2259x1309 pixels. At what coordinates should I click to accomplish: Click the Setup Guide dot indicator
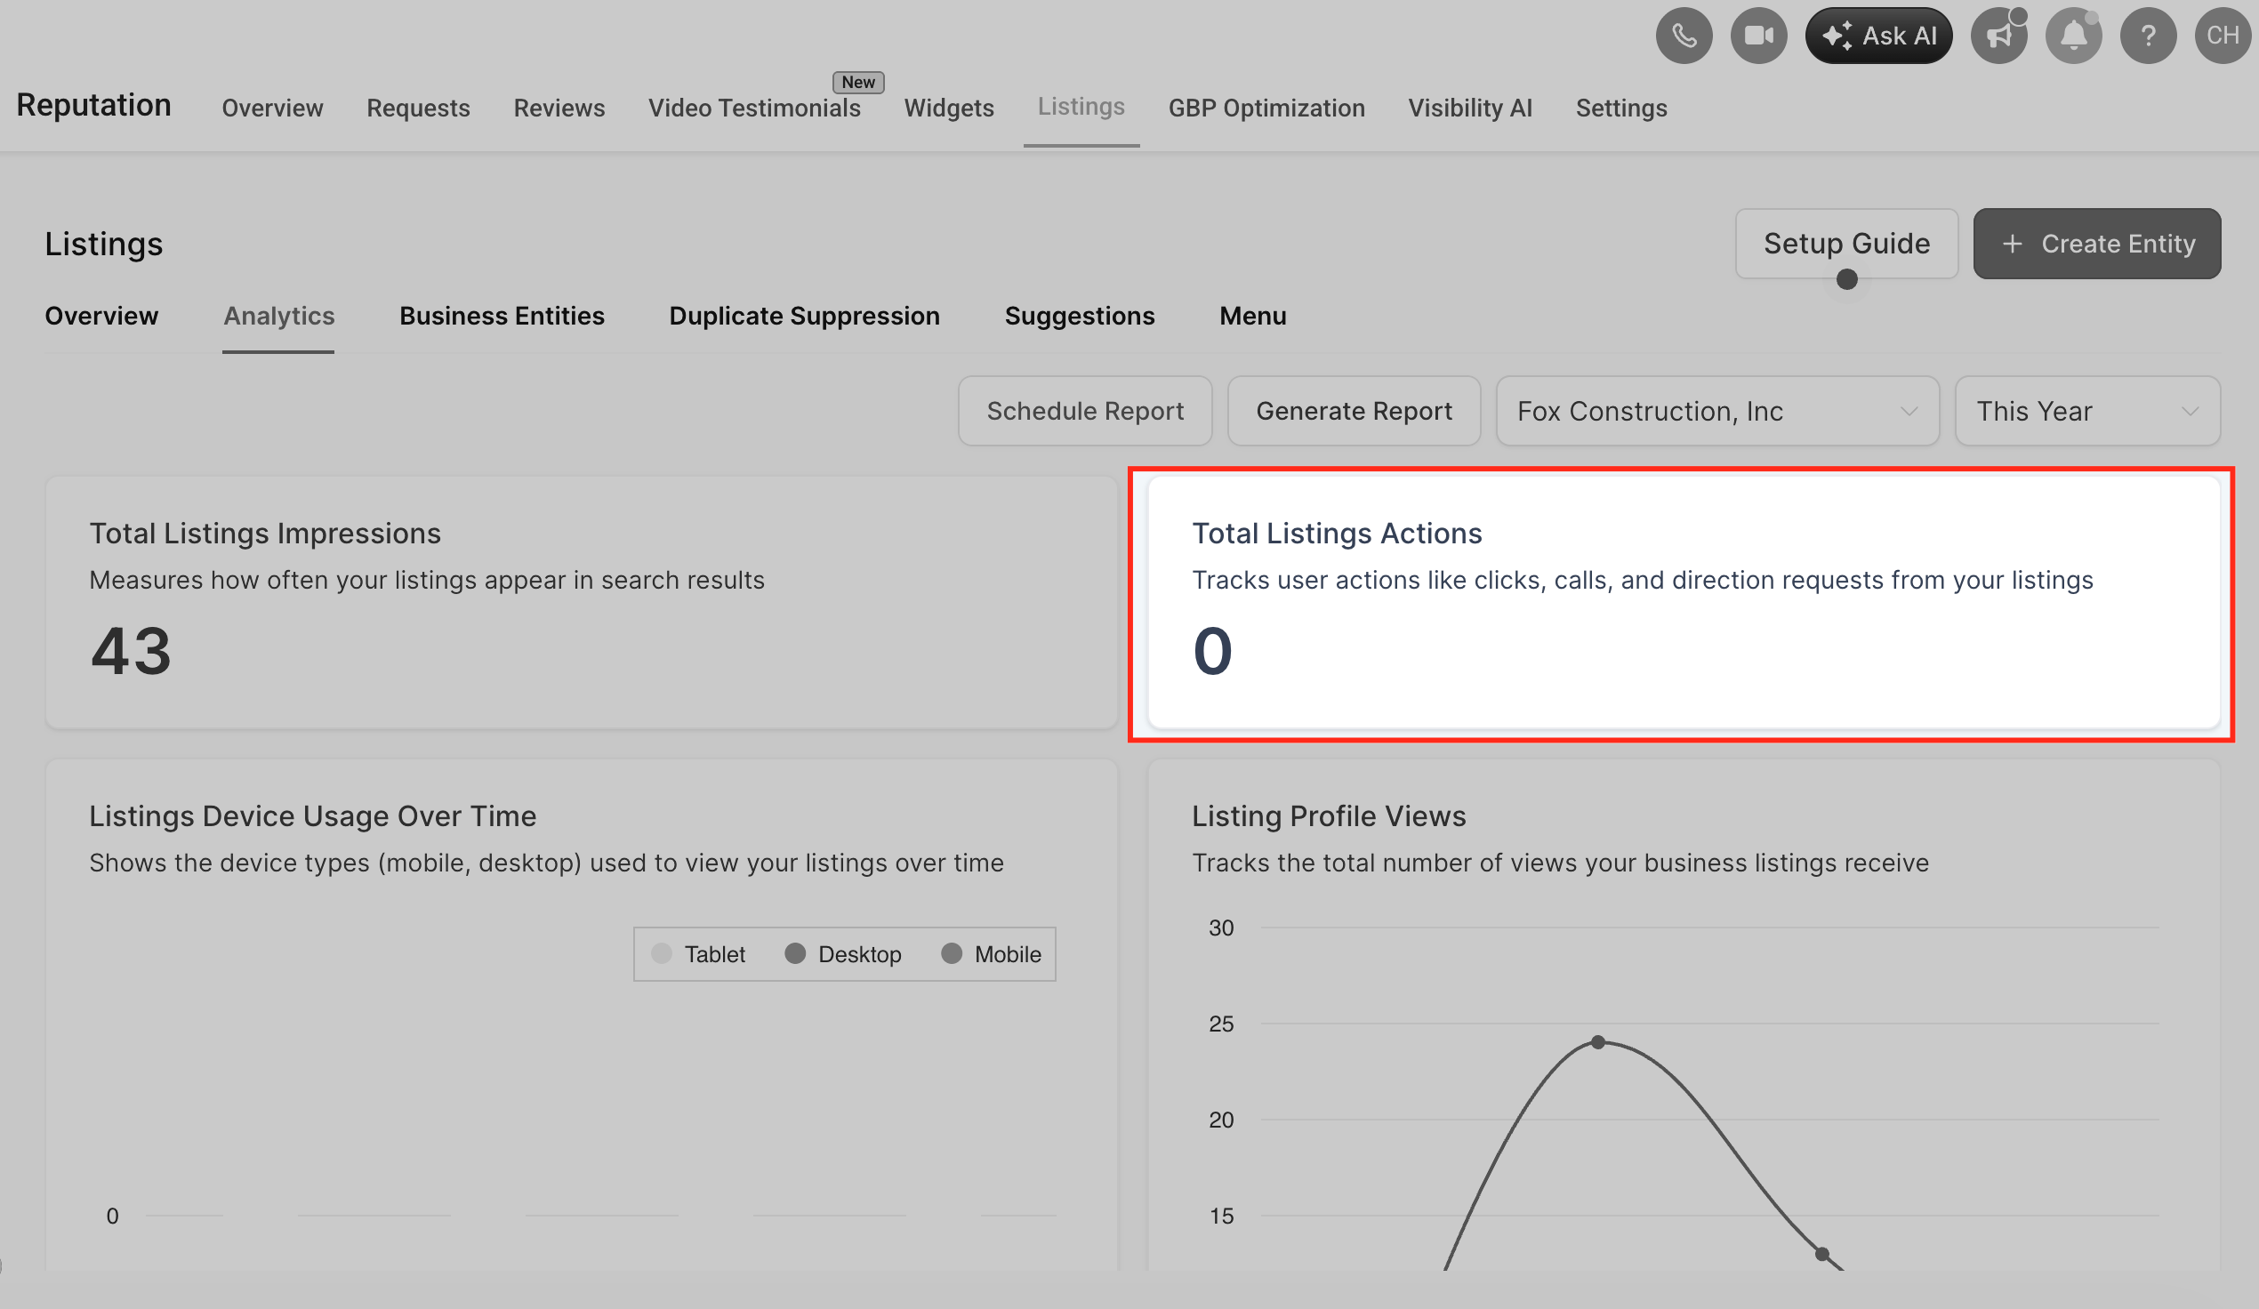click(x=1845, y=280)
